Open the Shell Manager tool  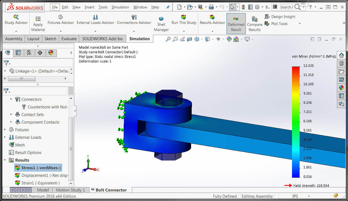161,19
